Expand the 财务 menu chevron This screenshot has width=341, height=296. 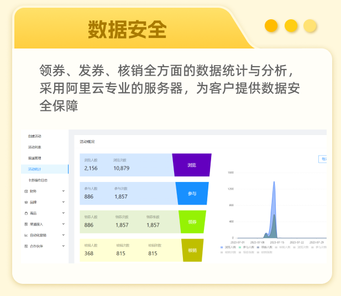point(64,191)
